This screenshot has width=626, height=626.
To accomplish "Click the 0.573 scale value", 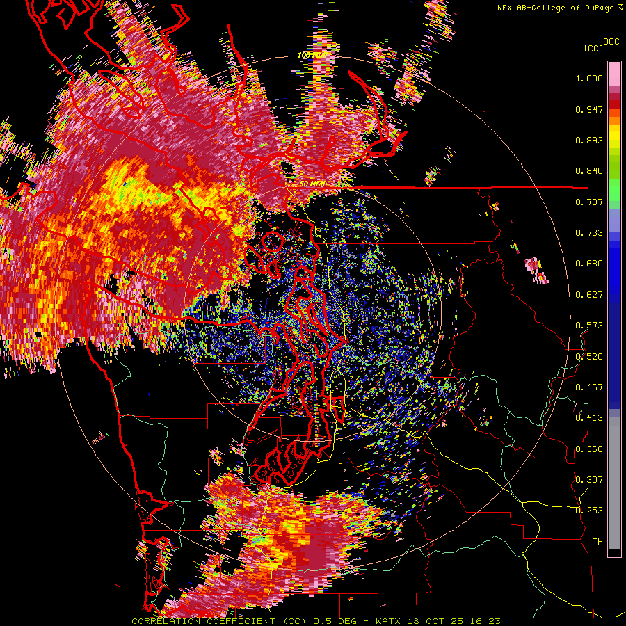I will [589, 326].
